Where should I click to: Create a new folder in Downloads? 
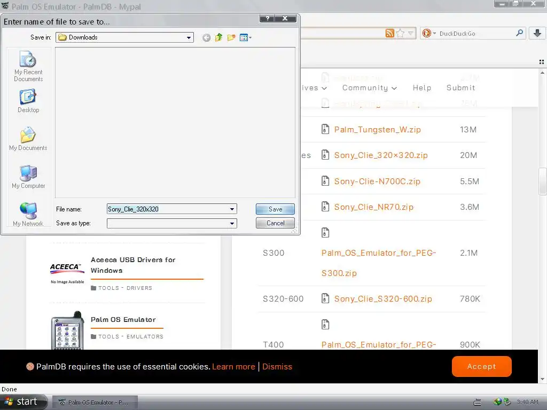click(231, 37)
